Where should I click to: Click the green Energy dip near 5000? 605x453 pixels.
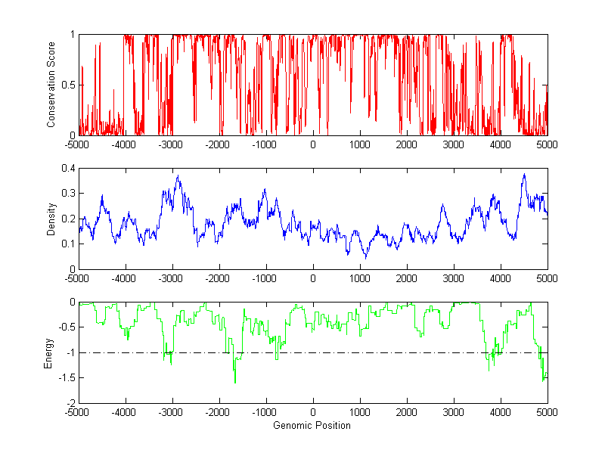544,380
